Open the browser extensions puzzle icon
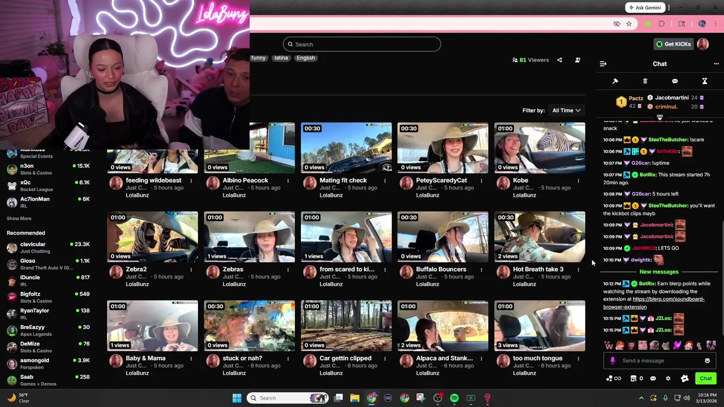The image size is (724, 407). pos(662,24)
